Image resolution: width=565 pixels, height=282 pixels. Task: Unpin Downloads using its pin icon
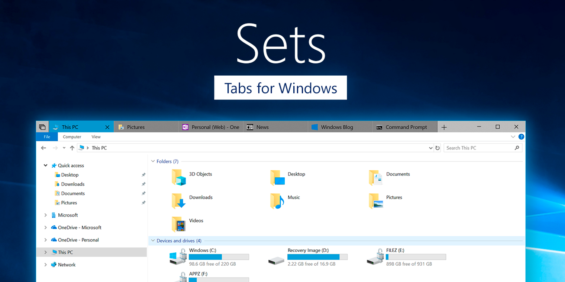(x=143, y=184)
